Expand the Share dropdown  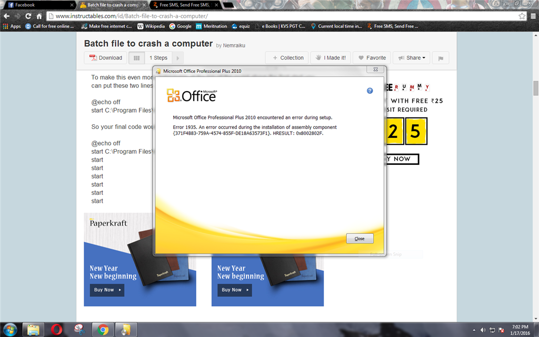click(412, 58)
